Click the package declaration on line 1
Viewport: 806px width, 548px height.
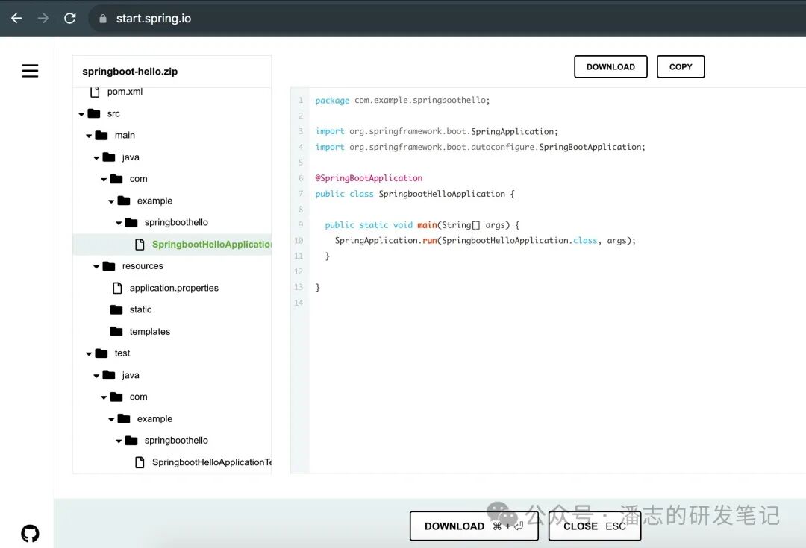[402, 100]
